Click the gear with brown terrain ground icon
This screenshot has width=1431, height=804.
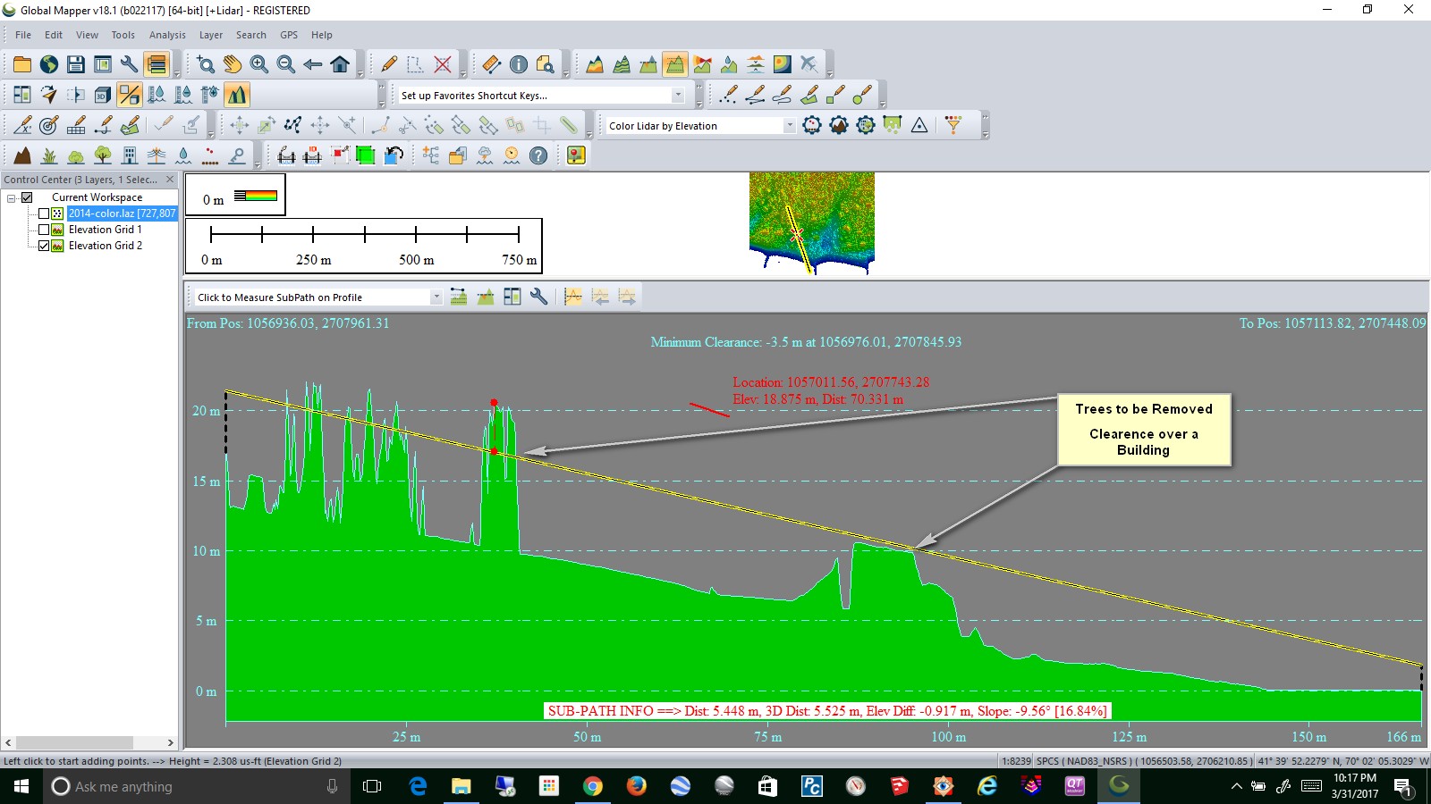(839, 125)
